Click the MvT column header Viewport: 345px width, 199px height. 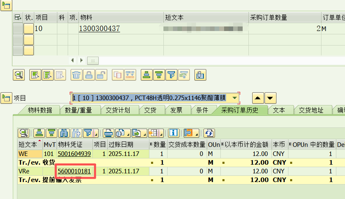[50, 145]
